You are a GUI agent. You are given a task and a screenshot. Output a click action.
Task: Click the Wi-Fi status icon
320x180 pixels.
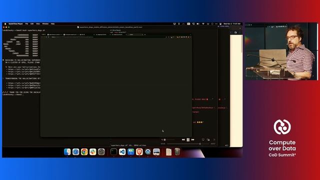[203, 24]
